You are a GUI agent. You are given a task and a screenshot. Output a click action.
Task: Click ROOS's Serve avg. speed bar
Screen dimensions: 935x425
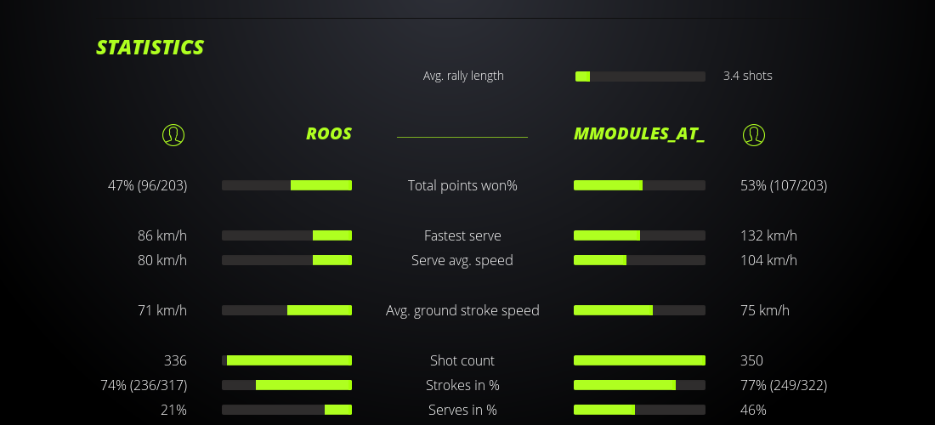click(x=286, y=260)
